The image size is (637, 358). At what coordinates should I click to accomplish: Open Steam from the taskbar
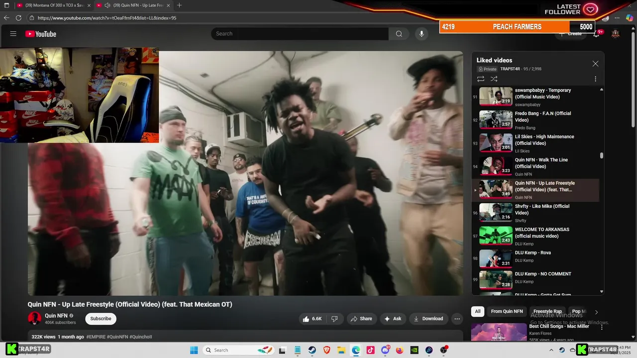coord(312,350)
